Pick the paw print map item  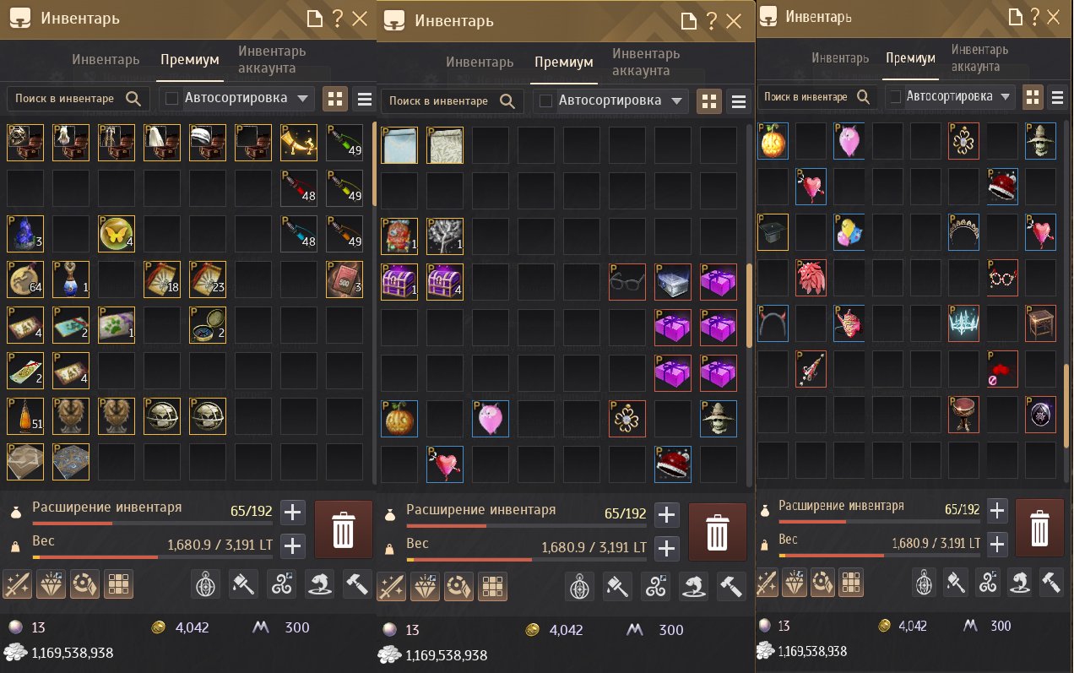pyautogui.click(x=117, y=324)
